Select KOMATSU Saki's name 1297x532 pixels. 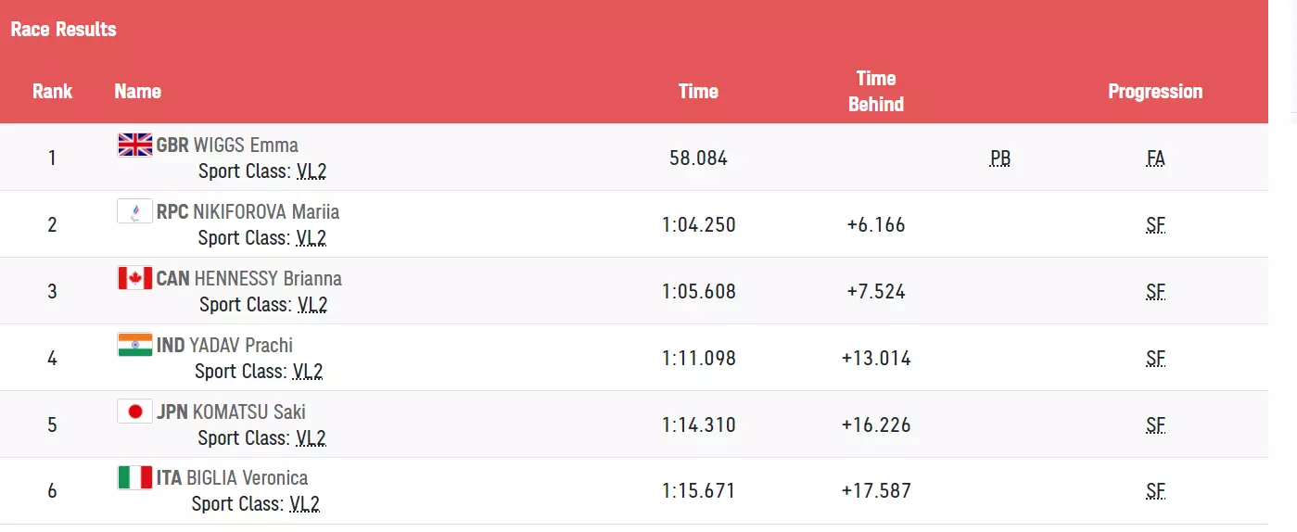point(248,412)
